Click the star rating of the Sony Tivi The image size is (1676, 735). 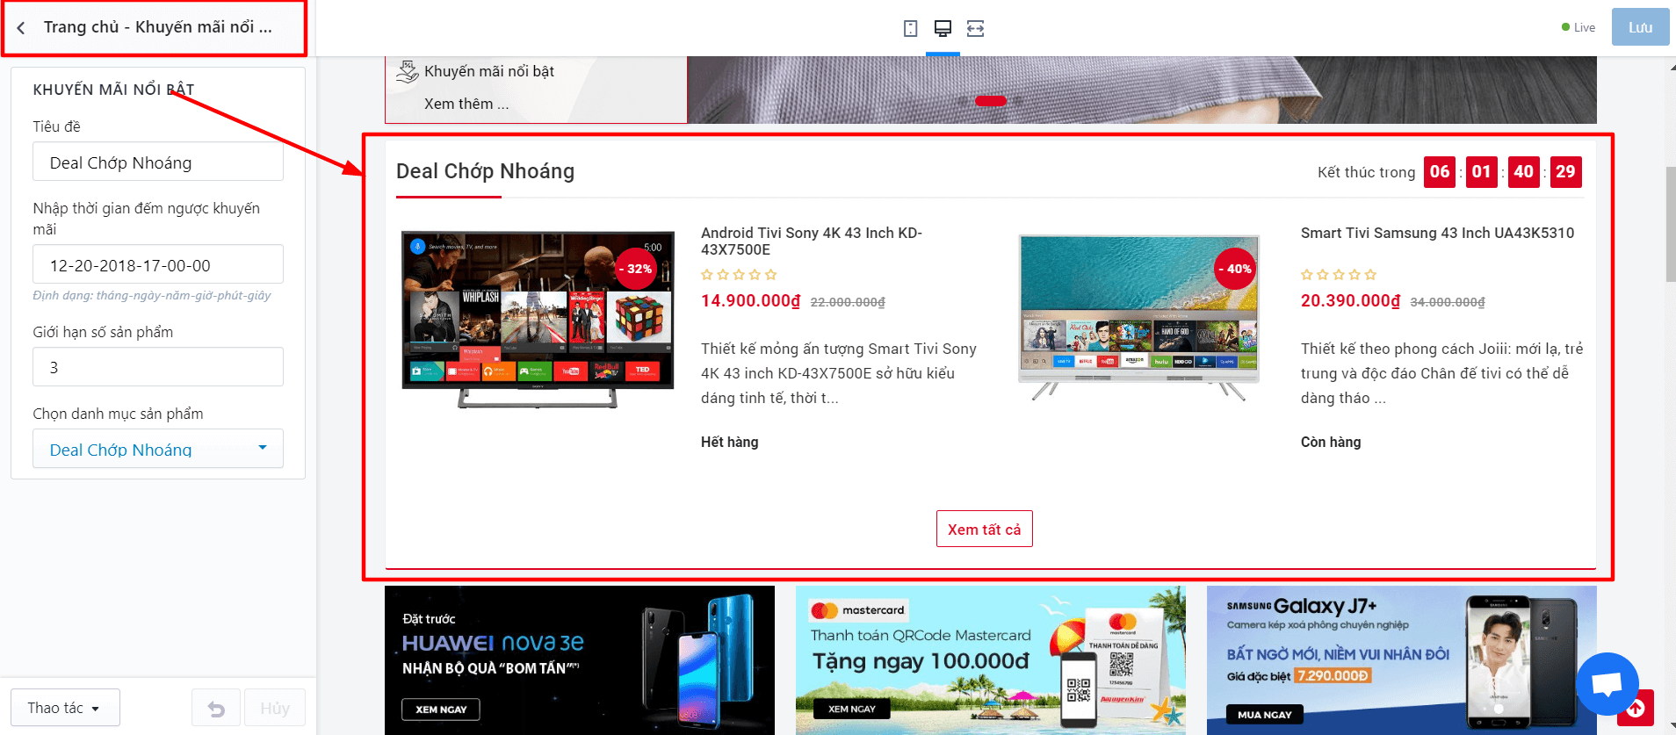[x=739, y=275]
